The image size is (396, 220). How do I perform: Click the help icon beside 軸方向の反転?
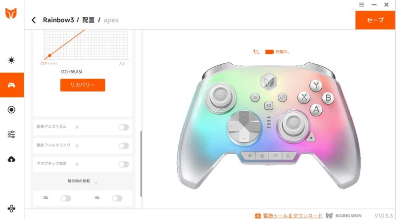pyautogui.click(x=96, y=182)
